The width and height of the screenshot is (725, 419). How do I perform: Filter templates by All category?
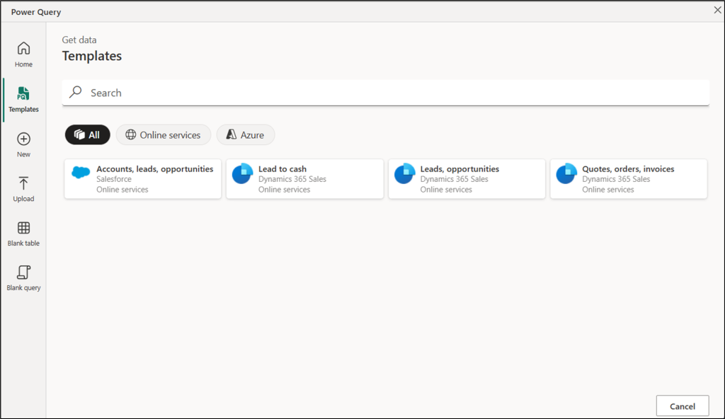click(x=87, y=134)
